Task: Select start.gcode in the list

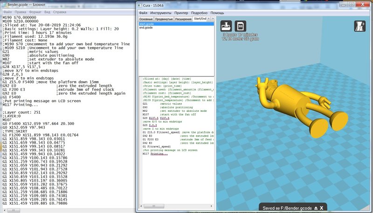Action: click(146, 24)
